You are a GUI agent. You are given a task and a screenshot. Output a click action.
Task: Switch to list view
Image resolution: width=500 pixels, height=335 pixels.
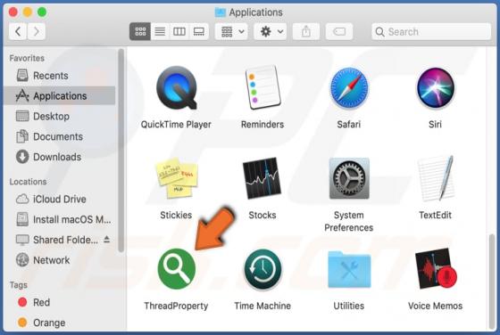coord(160,31)
